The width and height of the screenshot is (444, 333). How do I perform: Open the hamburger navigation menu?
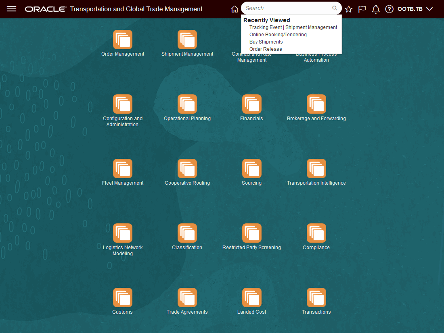click(x=12, y=9)
